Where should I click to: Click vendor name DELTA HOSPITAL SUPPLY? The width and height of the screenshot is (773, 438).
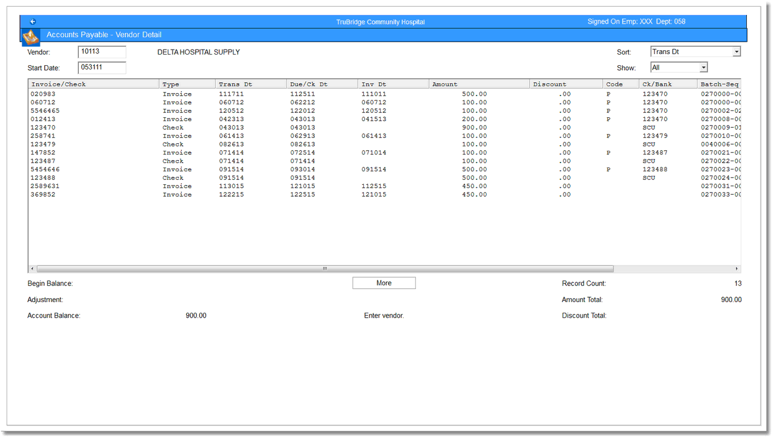click(199, 52)
